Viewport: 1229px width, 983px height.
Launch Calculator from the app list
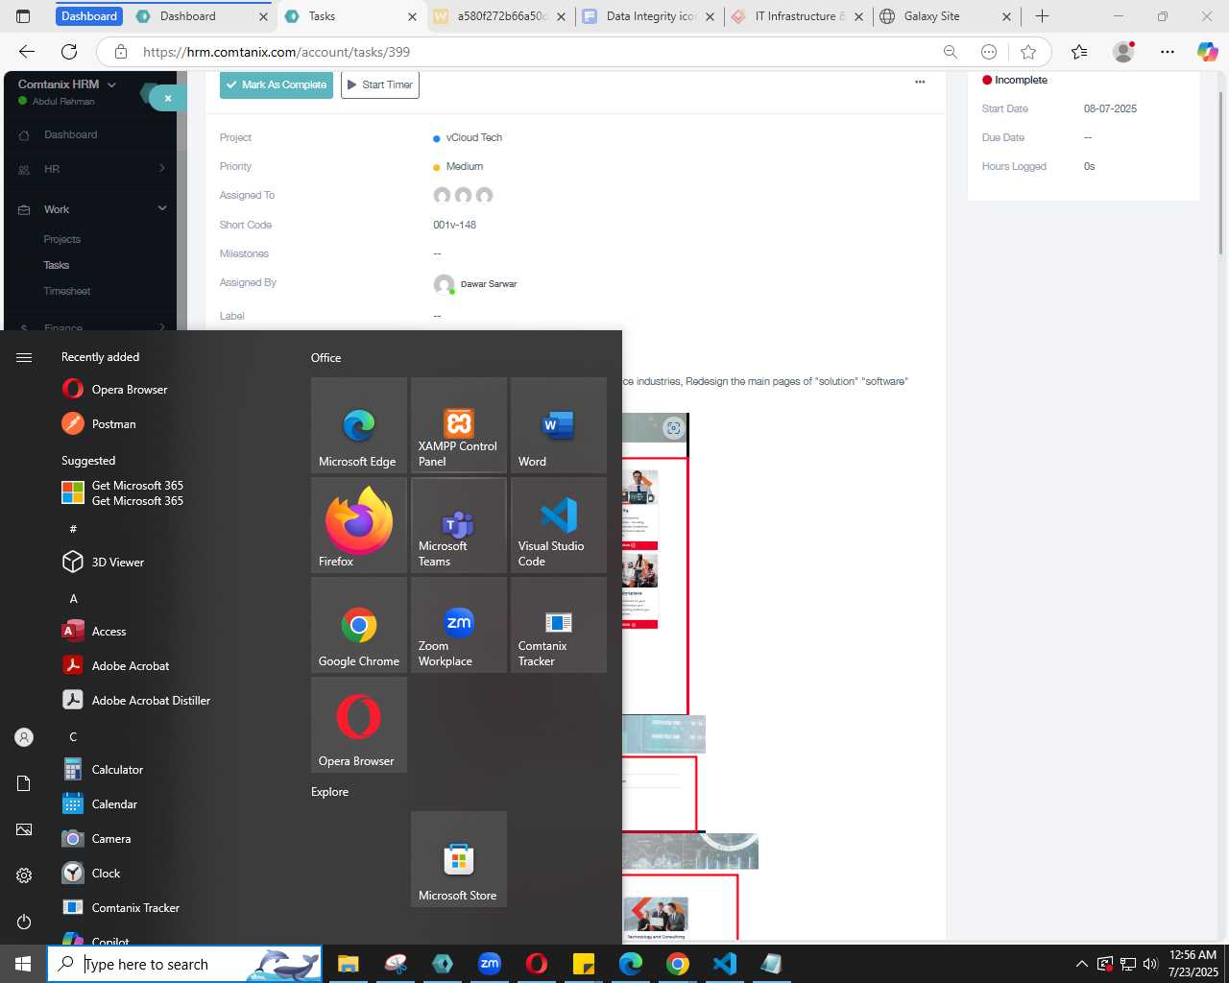point(104,769)
